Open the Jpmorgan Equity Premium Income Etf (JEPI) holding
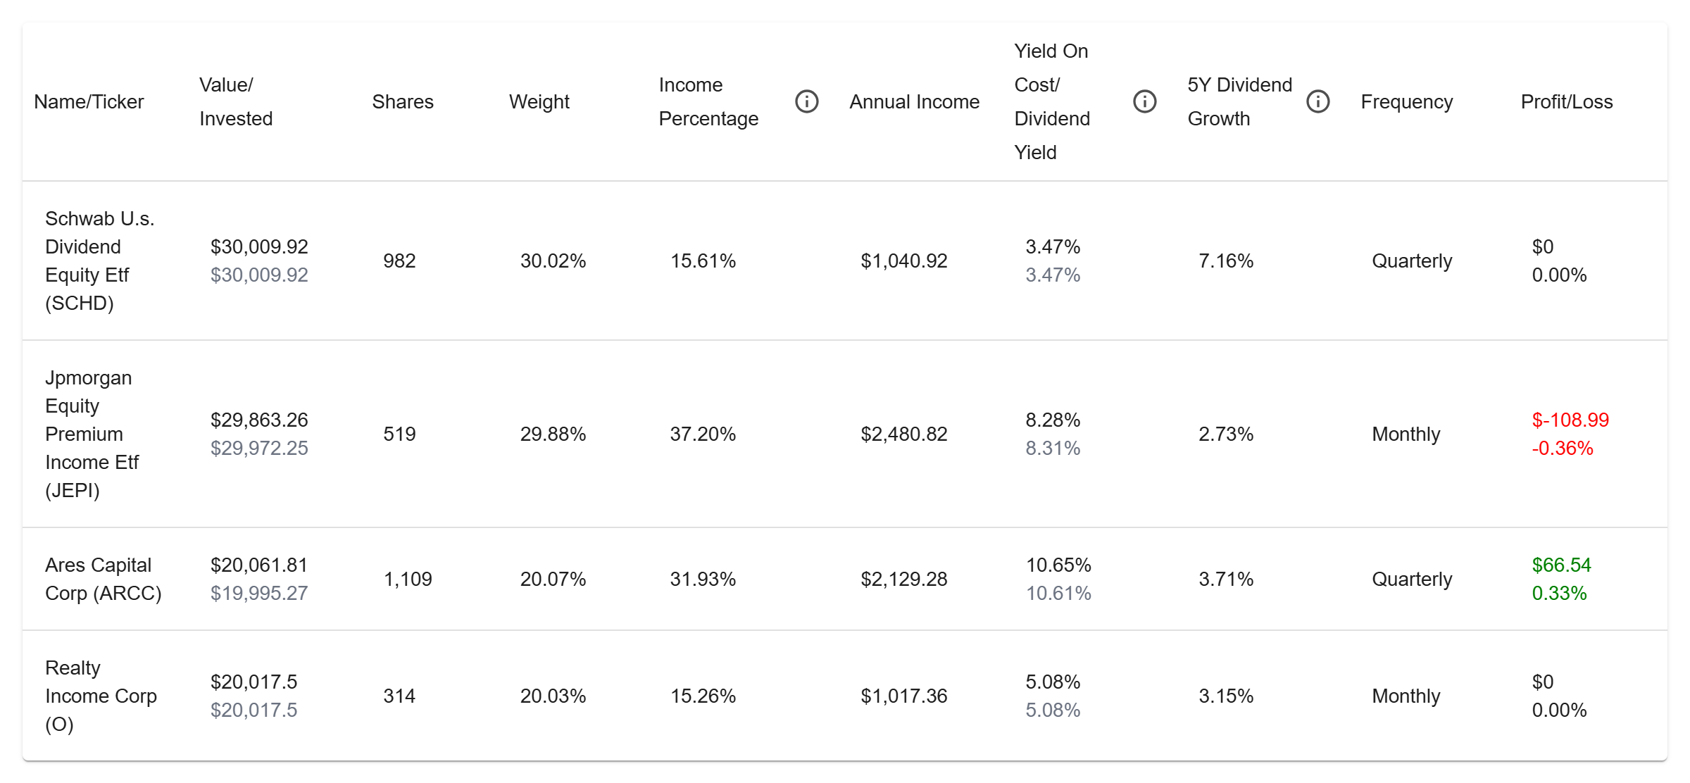Image resolution: width=1690 pixels, height=783 pixels. point(92,434)
